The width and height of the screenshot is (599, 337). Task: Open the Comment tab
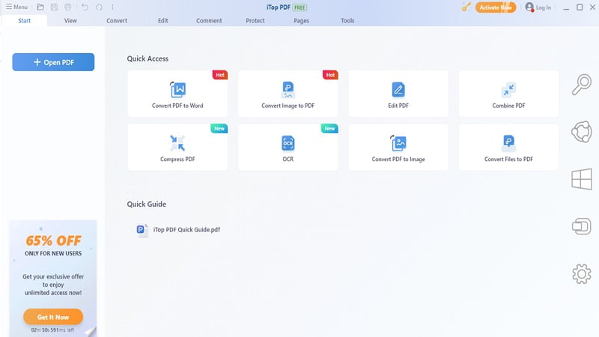coord(209,21)
